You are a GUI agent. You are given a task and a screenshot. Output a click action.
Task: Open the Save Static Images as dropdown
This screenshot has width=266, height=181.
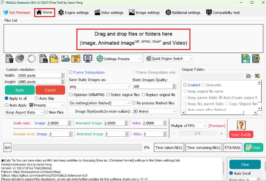click(99, 86)
